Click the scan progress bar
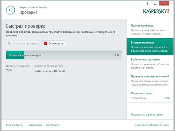The width and height of the screenshot is (175, 131). [64, 55]
